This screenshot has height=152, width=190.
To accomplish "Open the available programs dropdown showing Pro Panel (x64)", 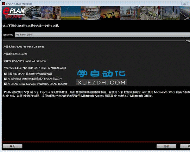I will click(102, 35).
